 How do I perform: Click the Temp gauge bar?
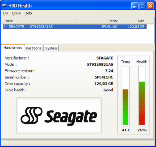click(x=125, y=96)
